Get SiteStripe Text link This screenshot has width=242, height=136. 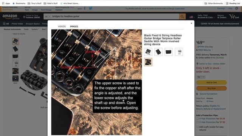[x=27, y=10]
